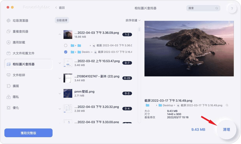Open the 優化 optimization icon
The image size is (241, 144).
pyautogui.click(x=8, y=108)
